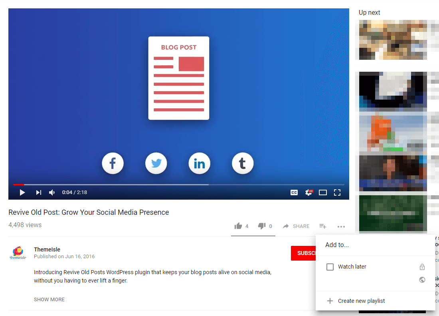Click the BLOG POST graphic in the video
The image size is (439, 316).
(x=179, y=78)
